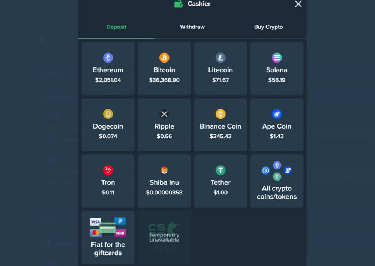
Task: Click the Bitcoin price $36,368.90
Action: [164, 80]
